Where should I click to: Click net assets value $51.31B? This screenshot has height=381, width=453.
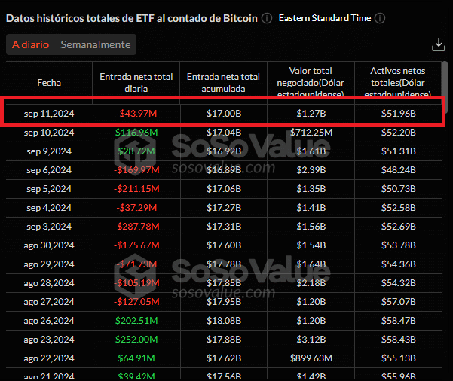click(x=399, y=151)
